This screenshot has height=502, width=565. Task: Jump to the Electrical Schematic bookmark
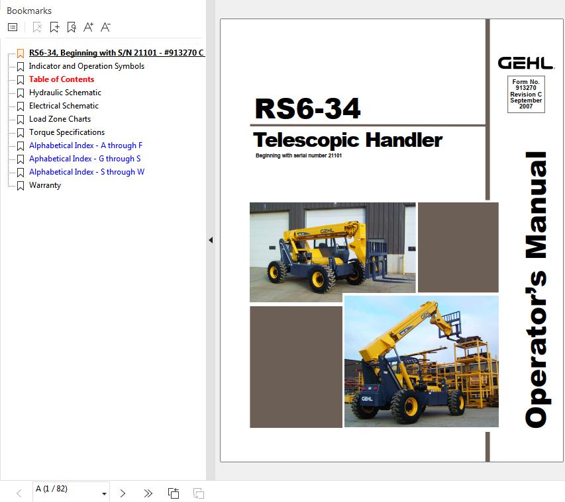[64, 106]
